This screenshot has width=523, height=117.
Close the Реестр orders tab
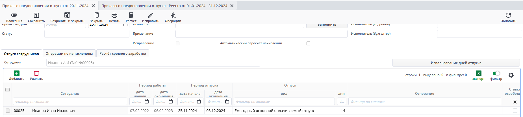tap(232, 6)
